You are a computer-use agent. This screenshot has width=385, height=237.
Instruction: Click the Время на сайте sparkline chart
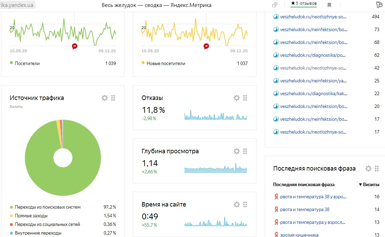pyautogui.click(x=216, y=221)
